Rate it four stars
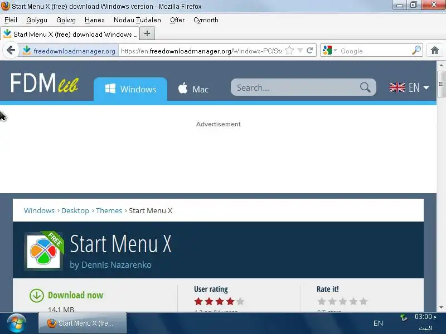The height and width of the screenshot is (334, 446). click(x=353, y=301)
